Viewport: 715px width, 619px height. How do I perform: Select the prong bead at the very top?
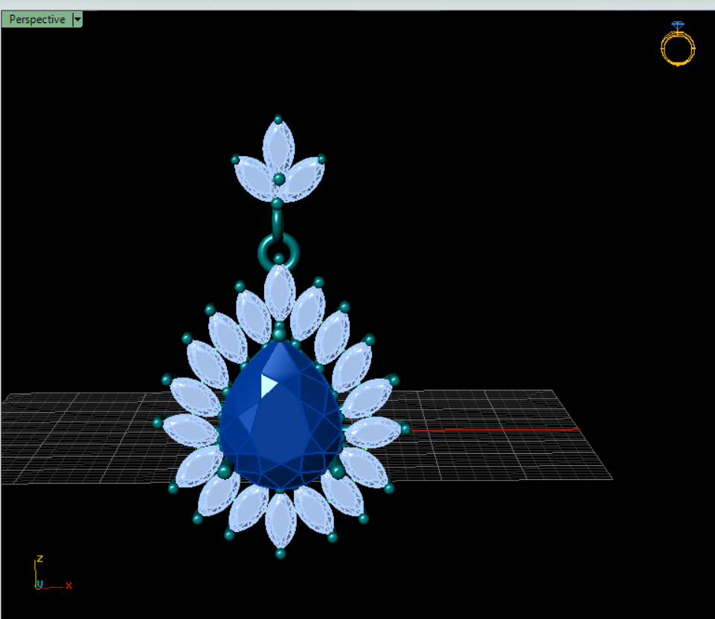[x=278, y=119]
